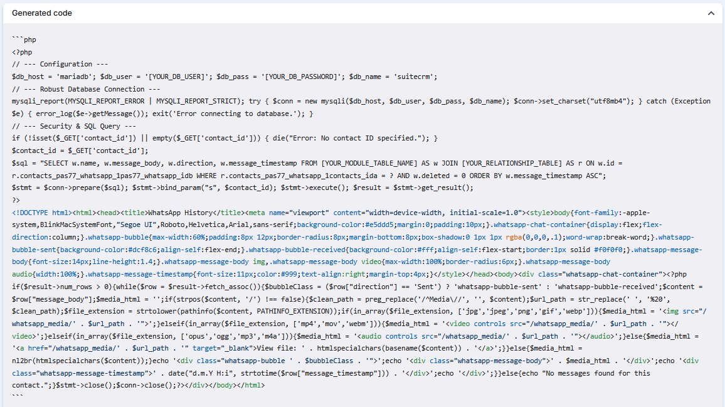Click the mysqli_report function call

[x=39, y=101]
